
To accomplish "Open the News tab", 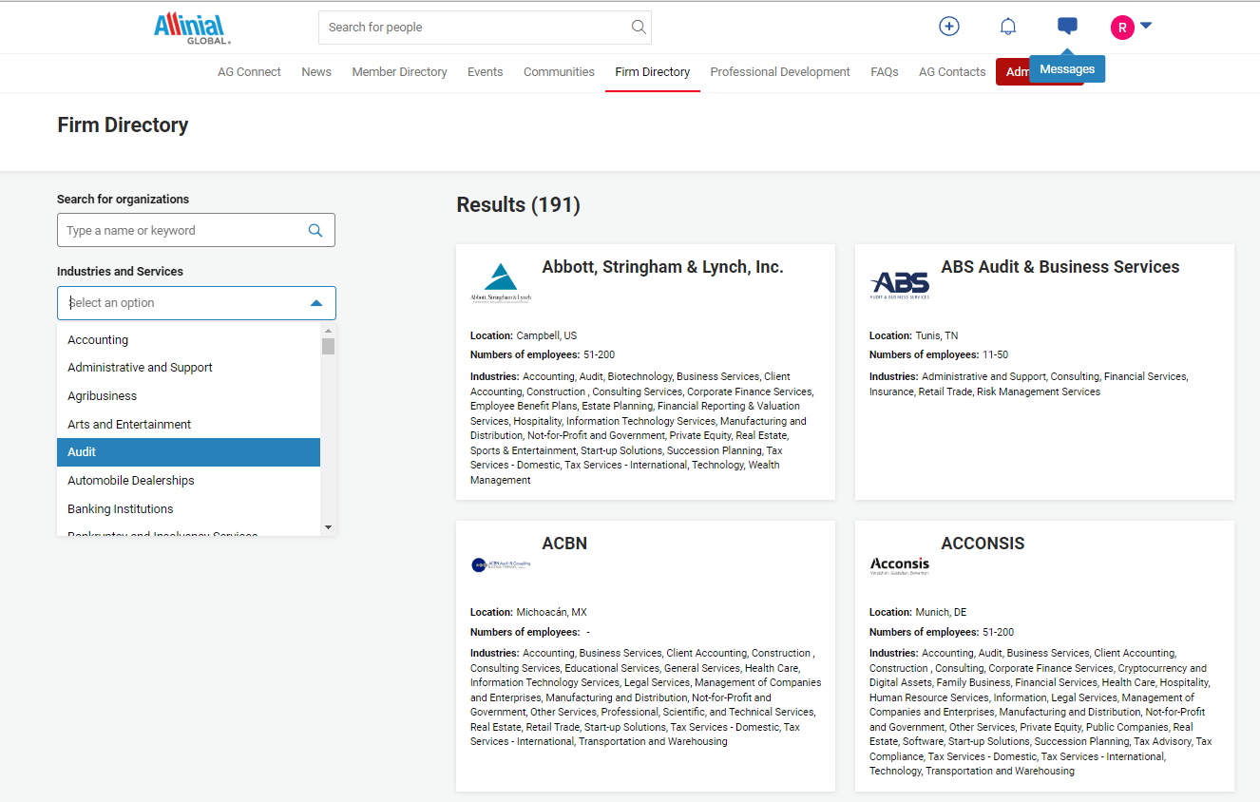I will pyautogui.click(x=316, y=72).
